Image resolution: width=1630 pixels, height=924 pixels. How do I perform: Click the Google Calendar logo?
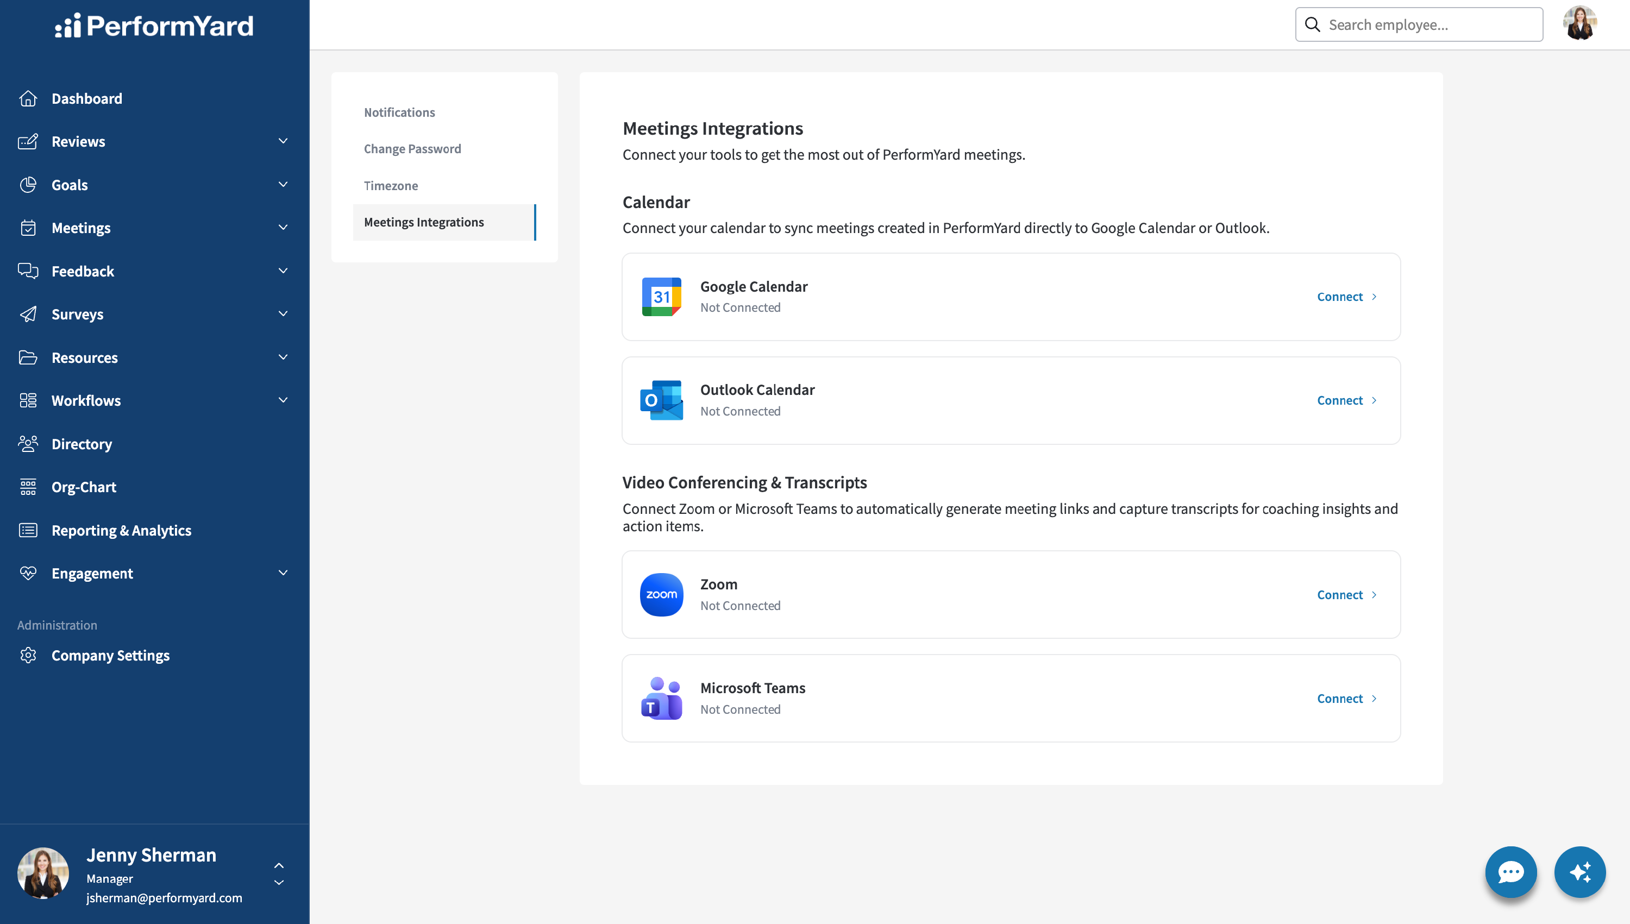tap(661, 297)
